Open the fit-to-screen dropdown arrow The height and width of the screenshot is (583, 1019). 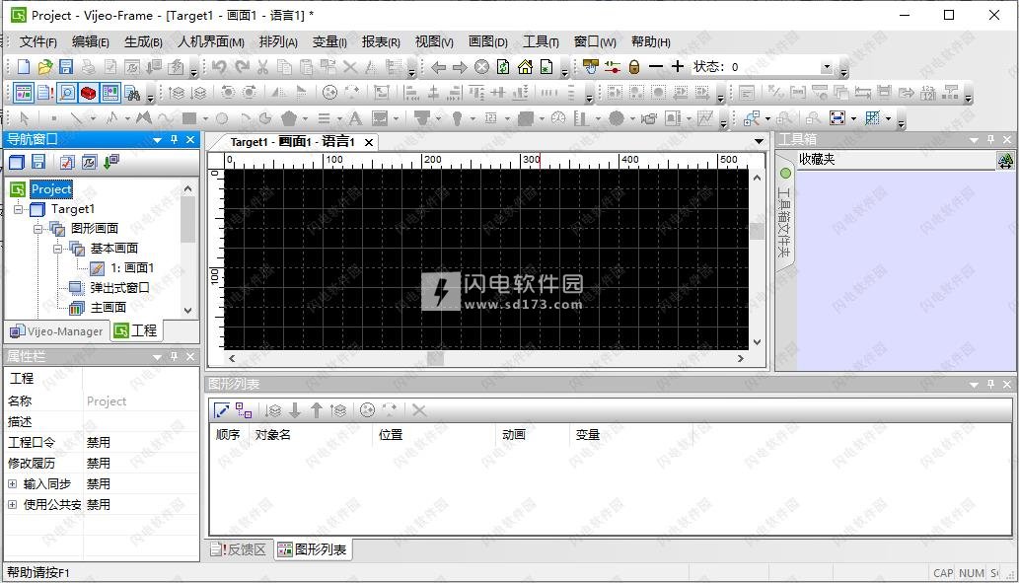point(852,119)
